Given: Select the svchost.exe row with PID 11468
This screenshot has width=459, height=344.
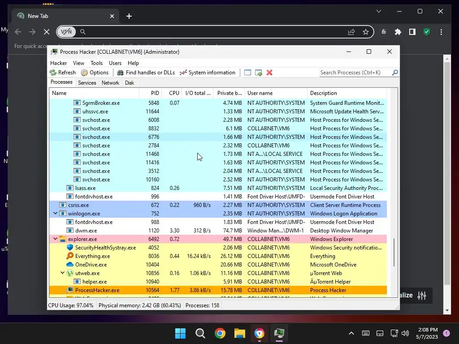Looking at the screenshot, I should pos(218,154).
